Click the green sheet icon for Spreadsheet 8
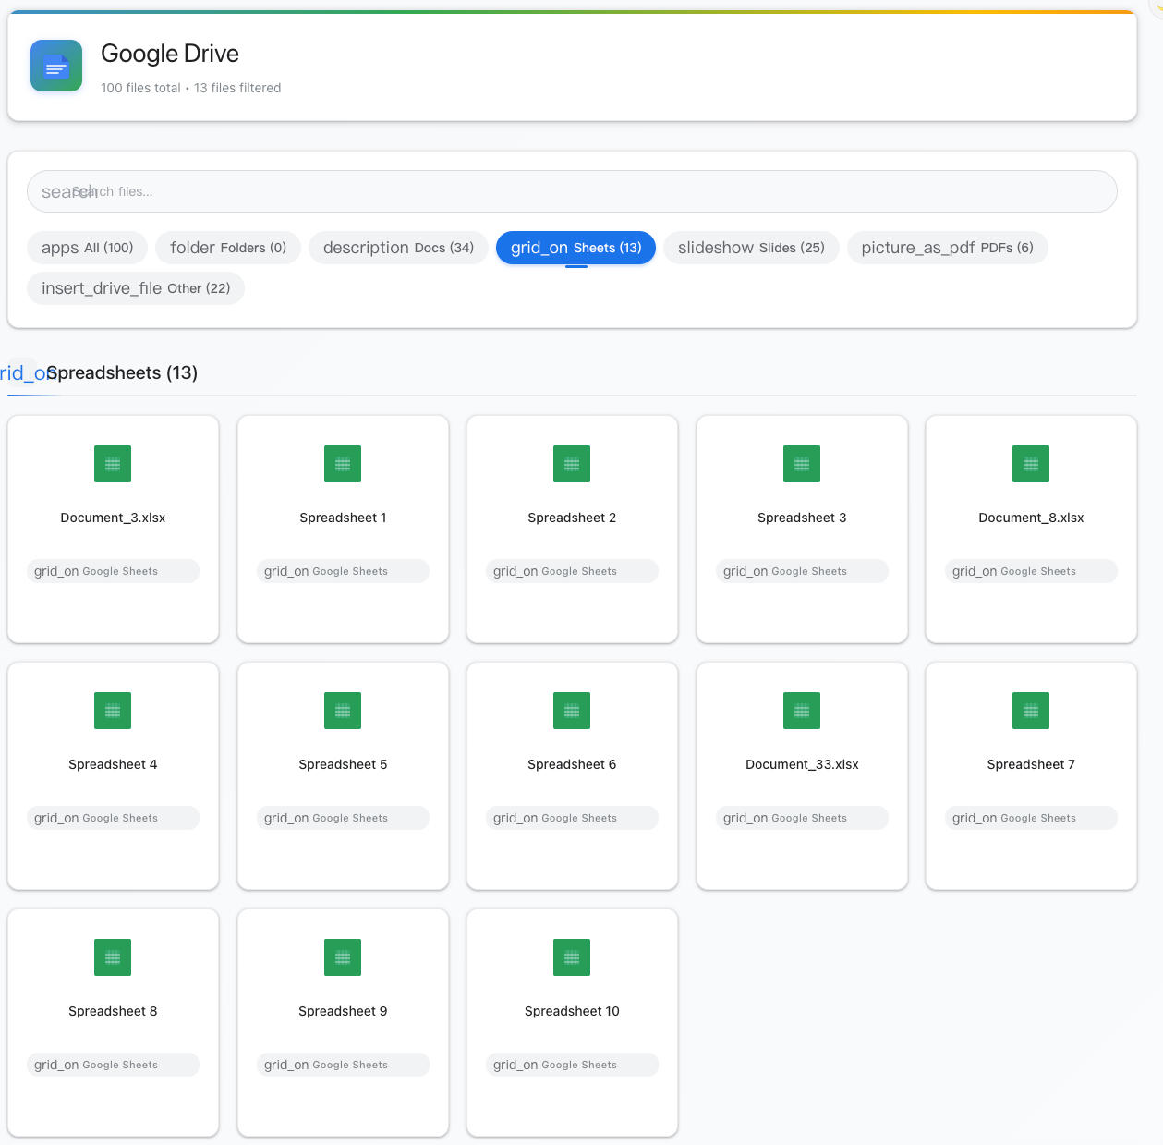This screenshot has width=1163, height=1145. [x=113, y=957]
